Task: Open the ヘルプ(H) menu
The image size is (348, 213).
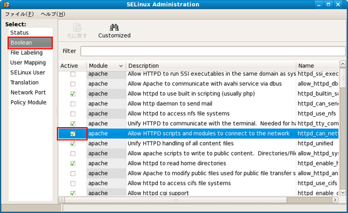Action: (53, 14)
